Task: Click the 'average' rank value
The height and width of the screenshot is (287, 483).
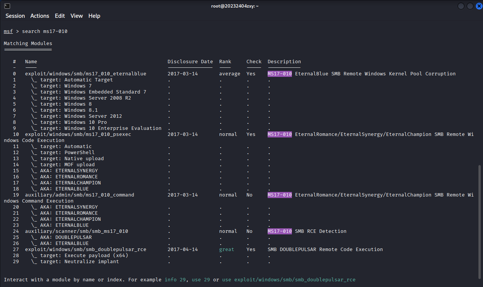Action: pyautogui.click(x=230, y=74)
